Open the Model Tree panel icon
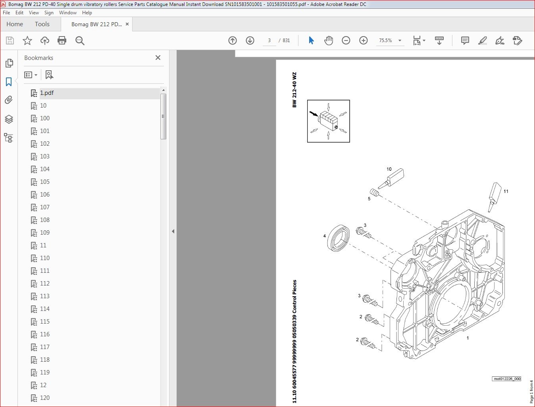 (9, 138)
